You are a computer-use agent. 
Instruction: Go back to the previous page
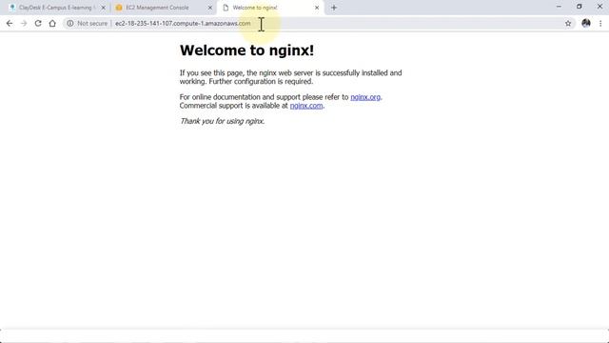click(10, 23)
